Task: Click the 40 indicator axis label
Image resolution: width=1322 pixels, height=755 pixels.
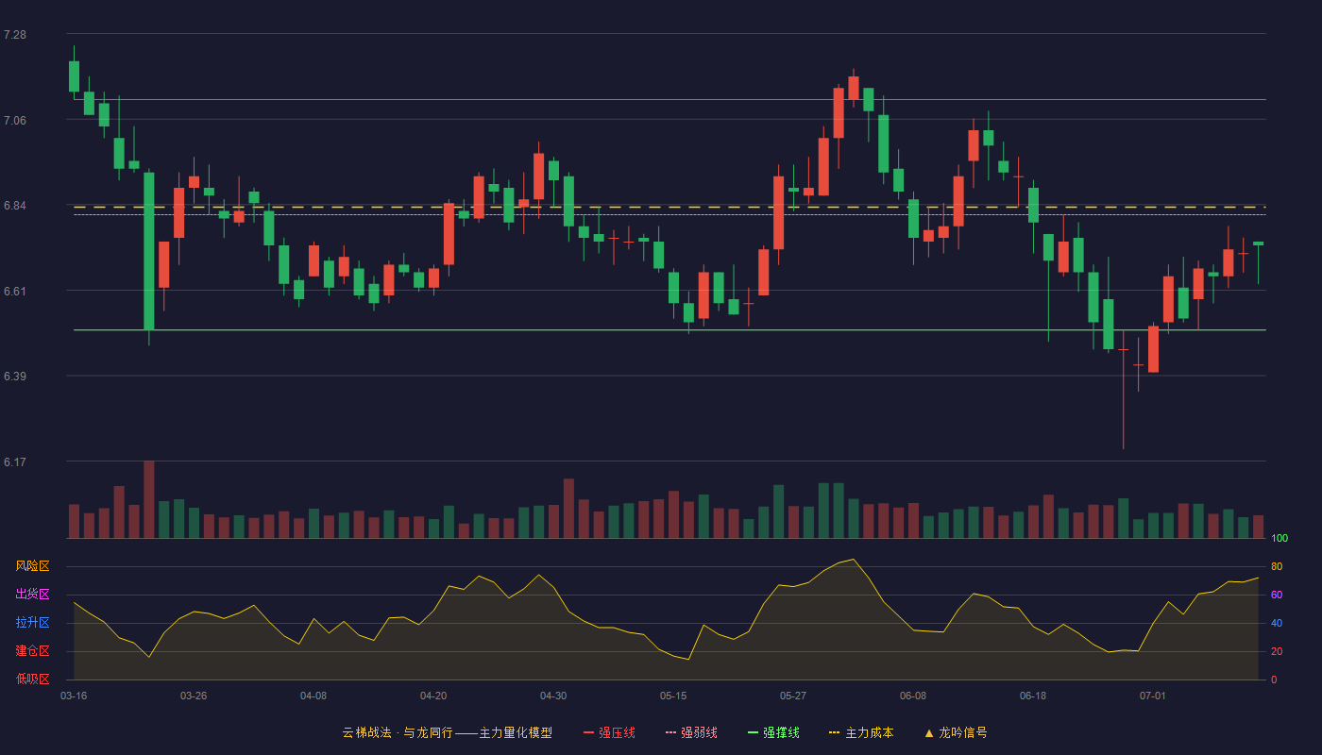Action: 1277,624
